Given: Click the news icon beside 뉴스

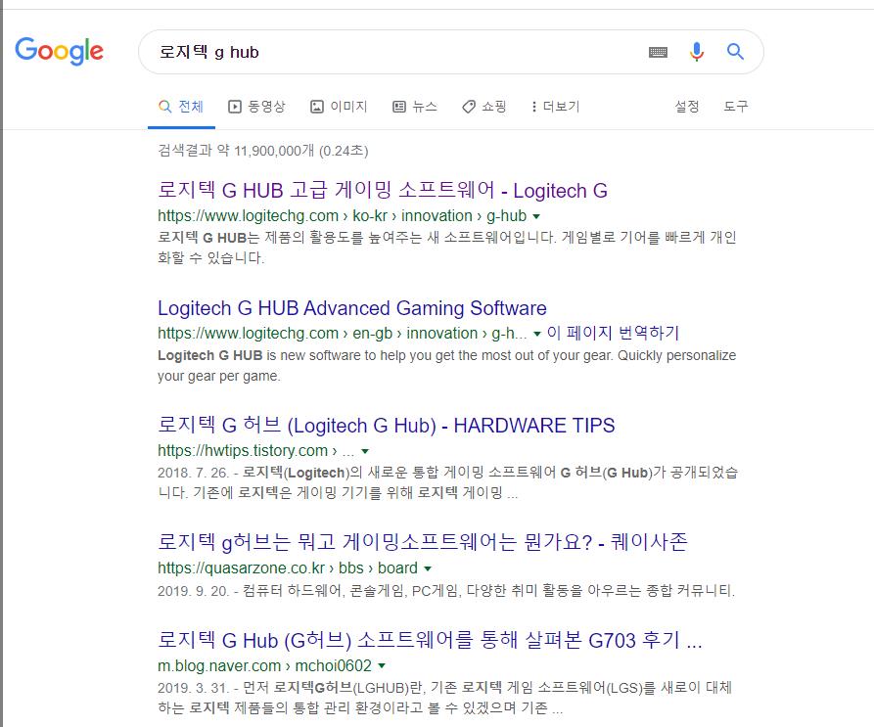Looking at the screenshot, I should point(399,107).
